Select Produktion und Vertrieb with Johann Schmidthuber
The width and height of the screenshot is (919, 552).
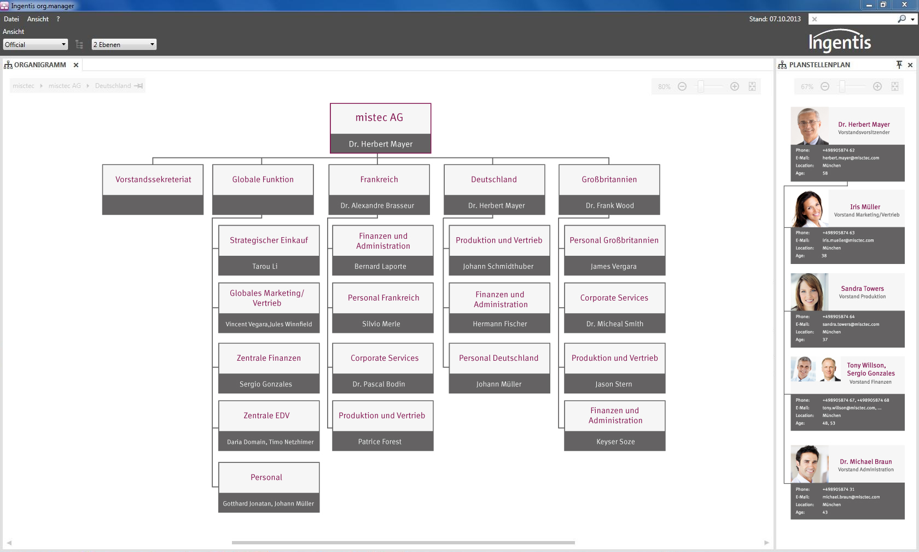[x=499, y=250]
